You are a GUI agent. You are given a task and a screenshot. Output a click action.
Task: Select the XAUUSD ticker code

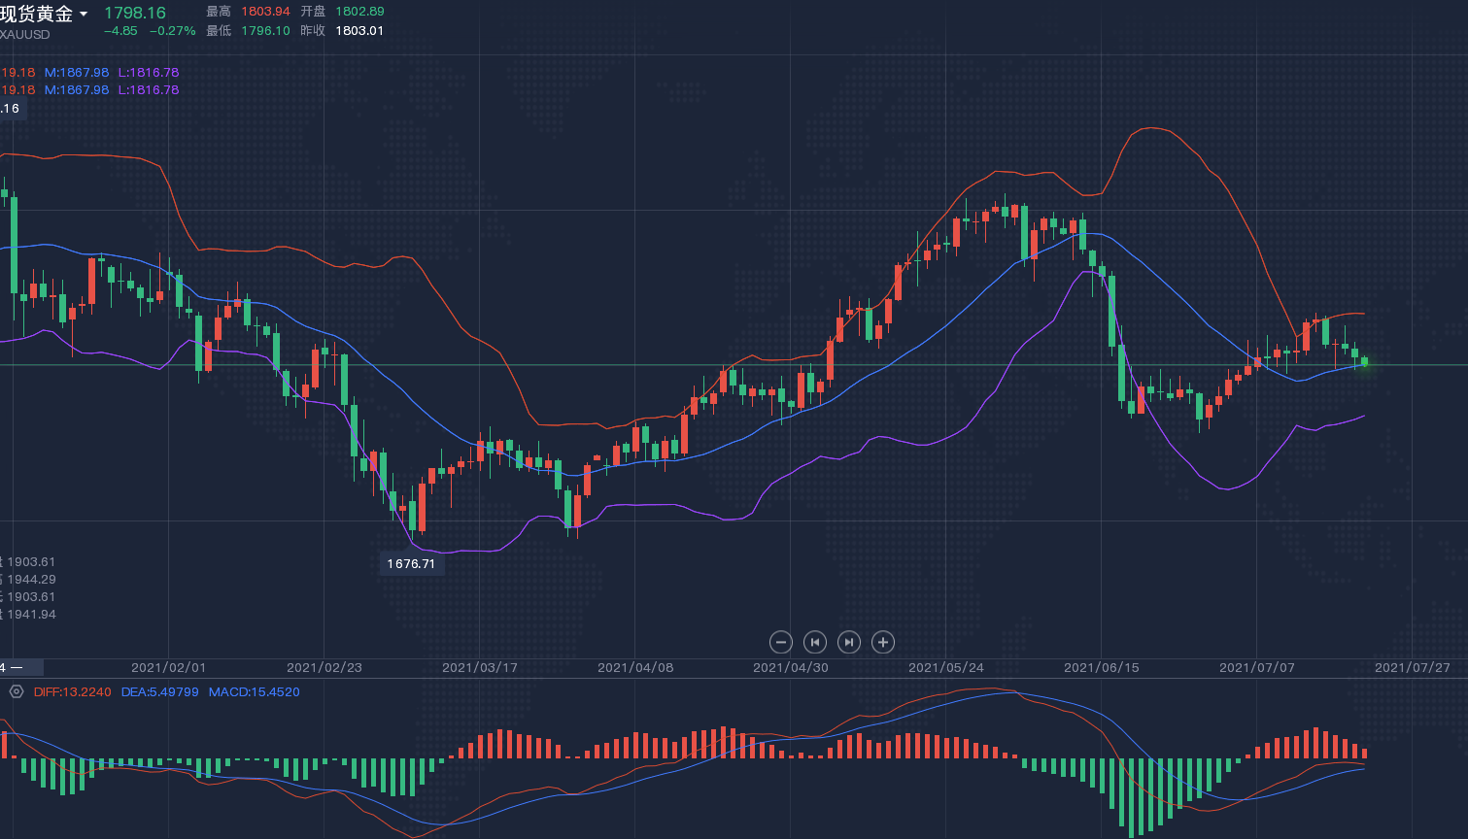[x=25, y=35]
